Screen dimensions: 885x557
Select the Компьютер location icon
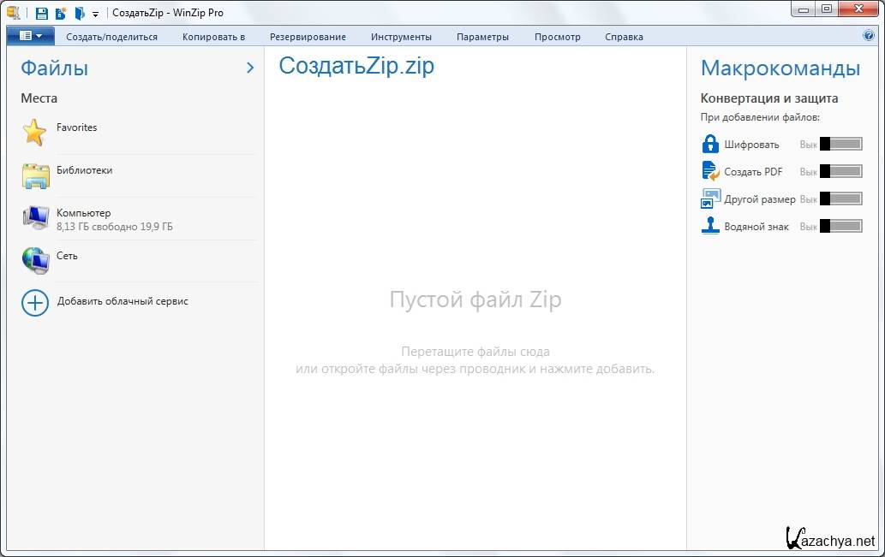click(35, 218)
